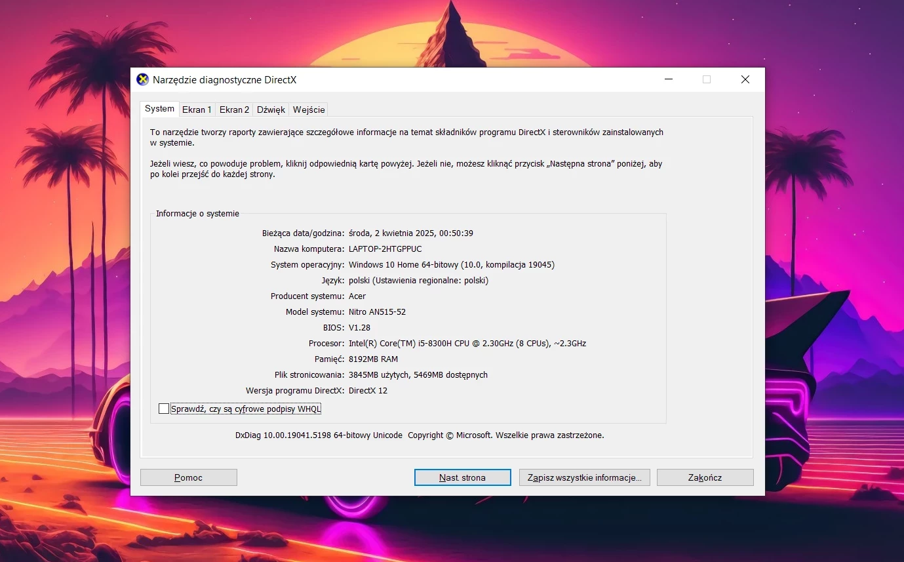Image resolution: width=904 pixels, height=562 pixels.
Task: Click the Informacje o systemie group label
Action: click(197, 213)
